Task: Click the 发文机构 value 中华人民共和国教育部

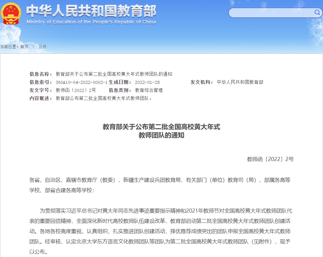Action: point(240,82)
